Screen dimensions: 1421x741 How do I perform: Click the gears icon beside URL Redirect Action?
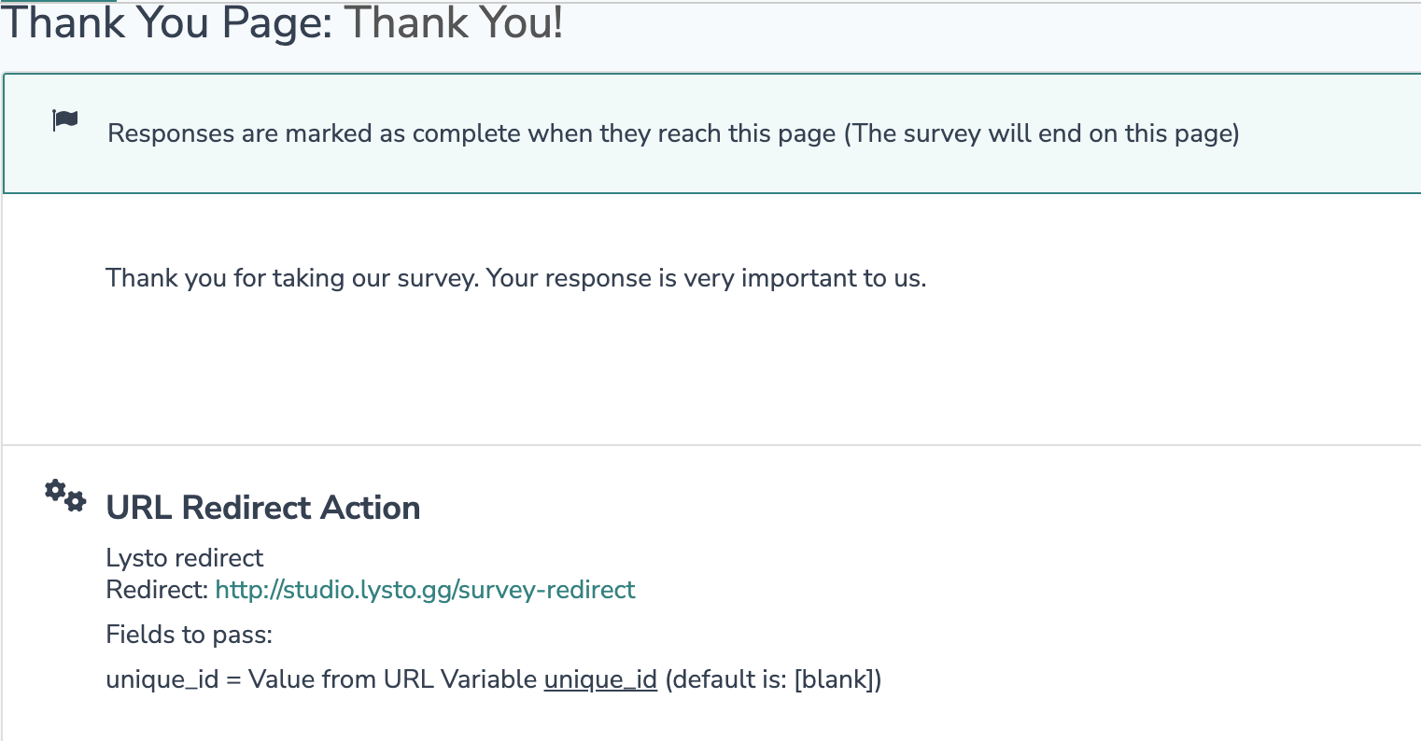tap(65, 495)
